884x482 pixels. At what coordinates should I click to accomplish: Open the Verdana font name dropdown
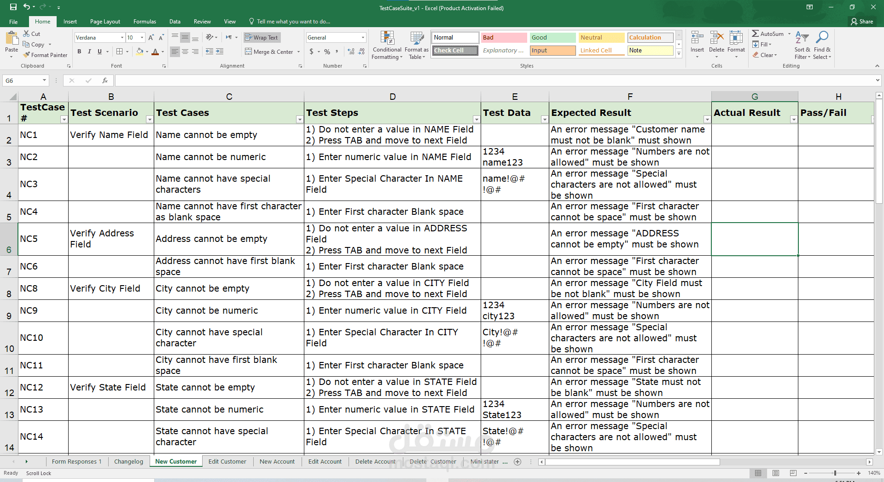[x=122, y=38]
